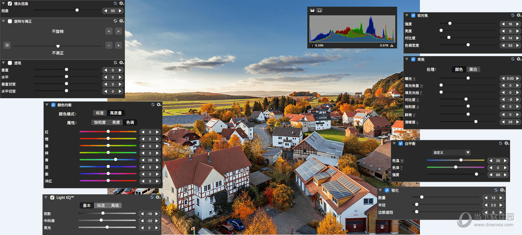
Task: Open the 镜头扭曲 gear settings
Action: click(x=121, y=3)
